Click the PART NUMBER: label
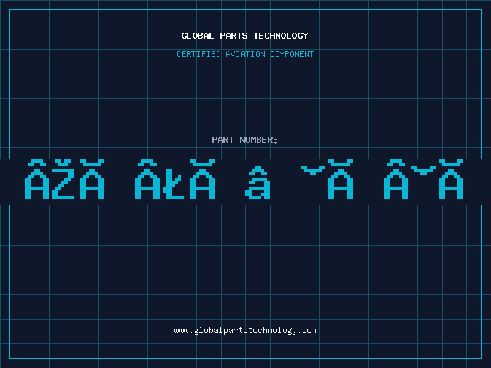 pos(245,140)
